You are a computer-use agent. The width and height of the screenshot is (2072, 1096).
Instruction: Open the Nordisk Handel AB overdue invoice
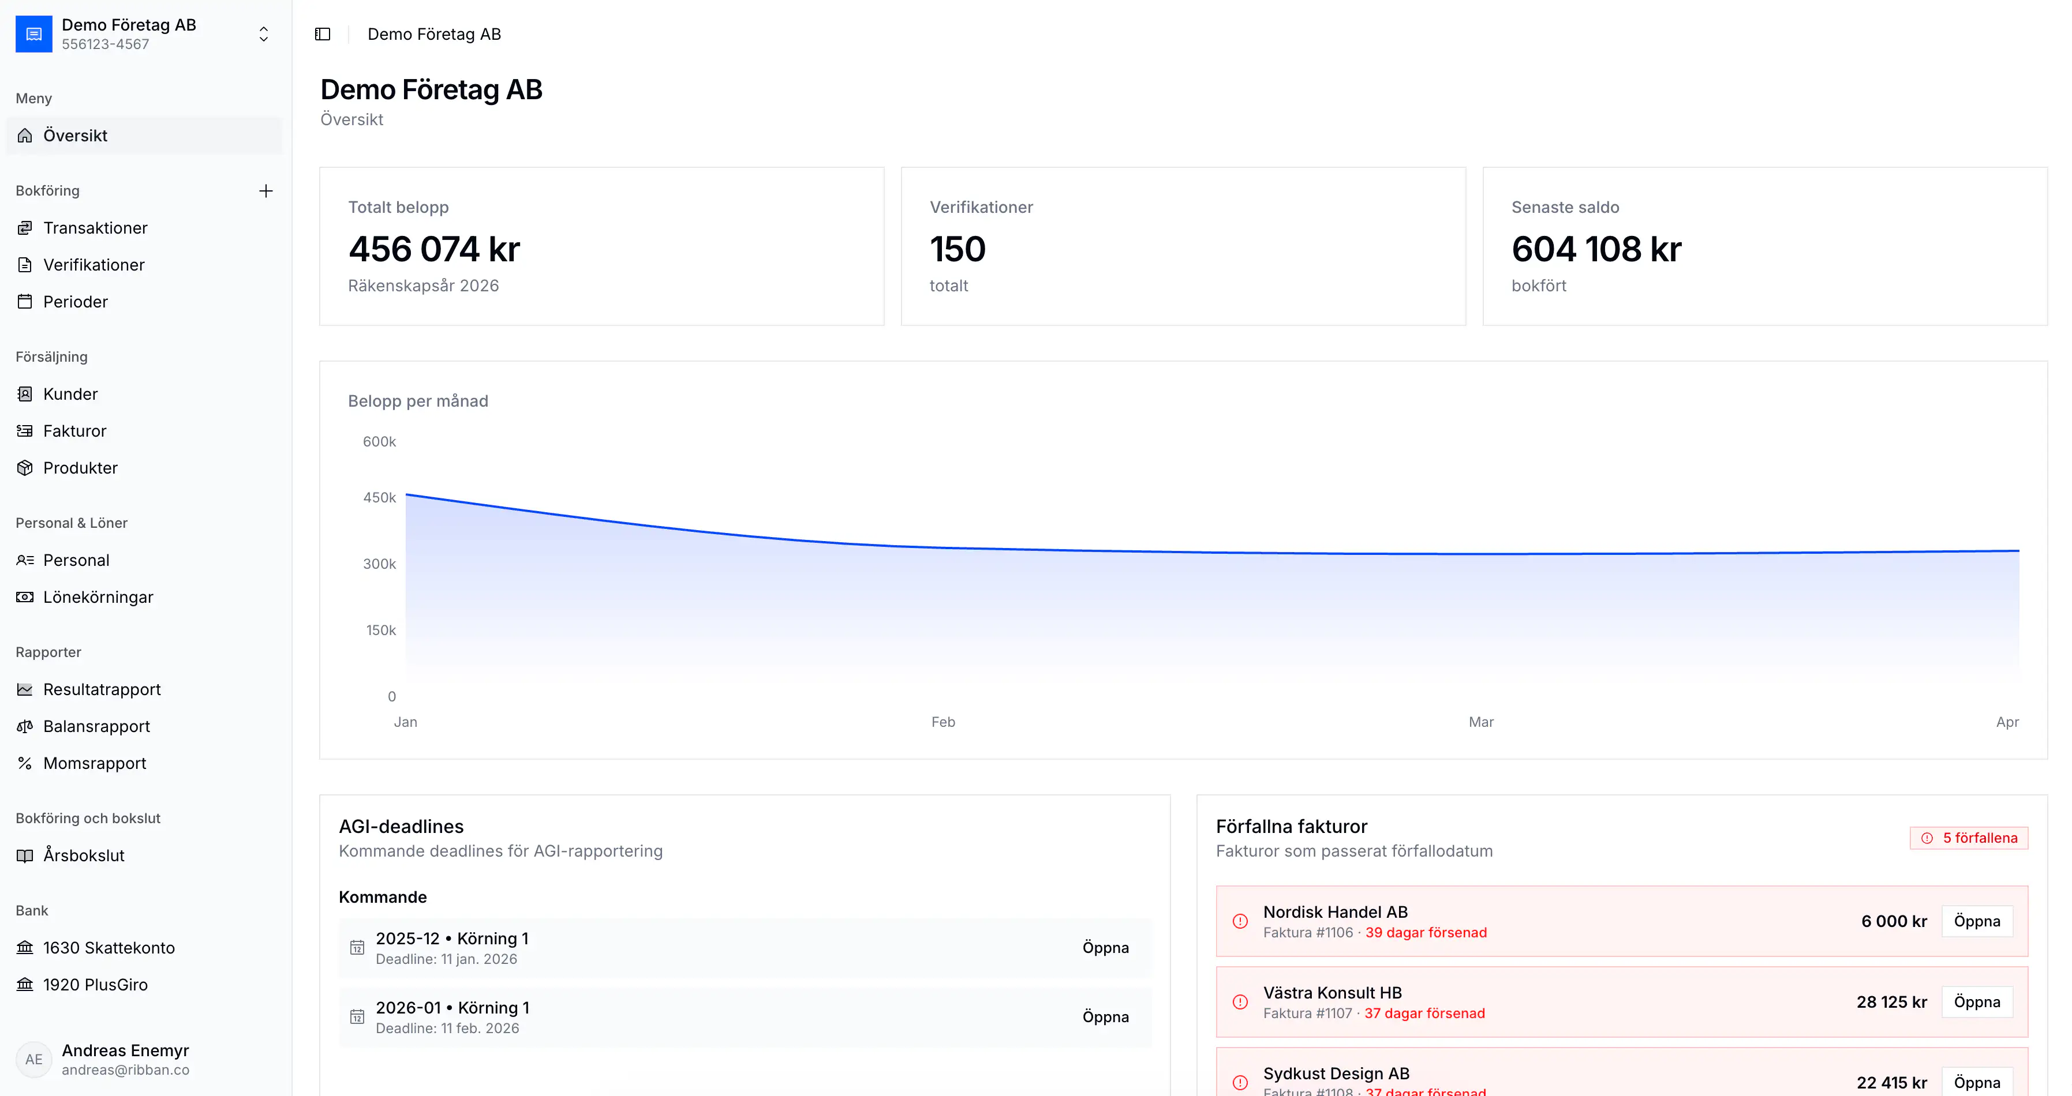pos(1977,921)
